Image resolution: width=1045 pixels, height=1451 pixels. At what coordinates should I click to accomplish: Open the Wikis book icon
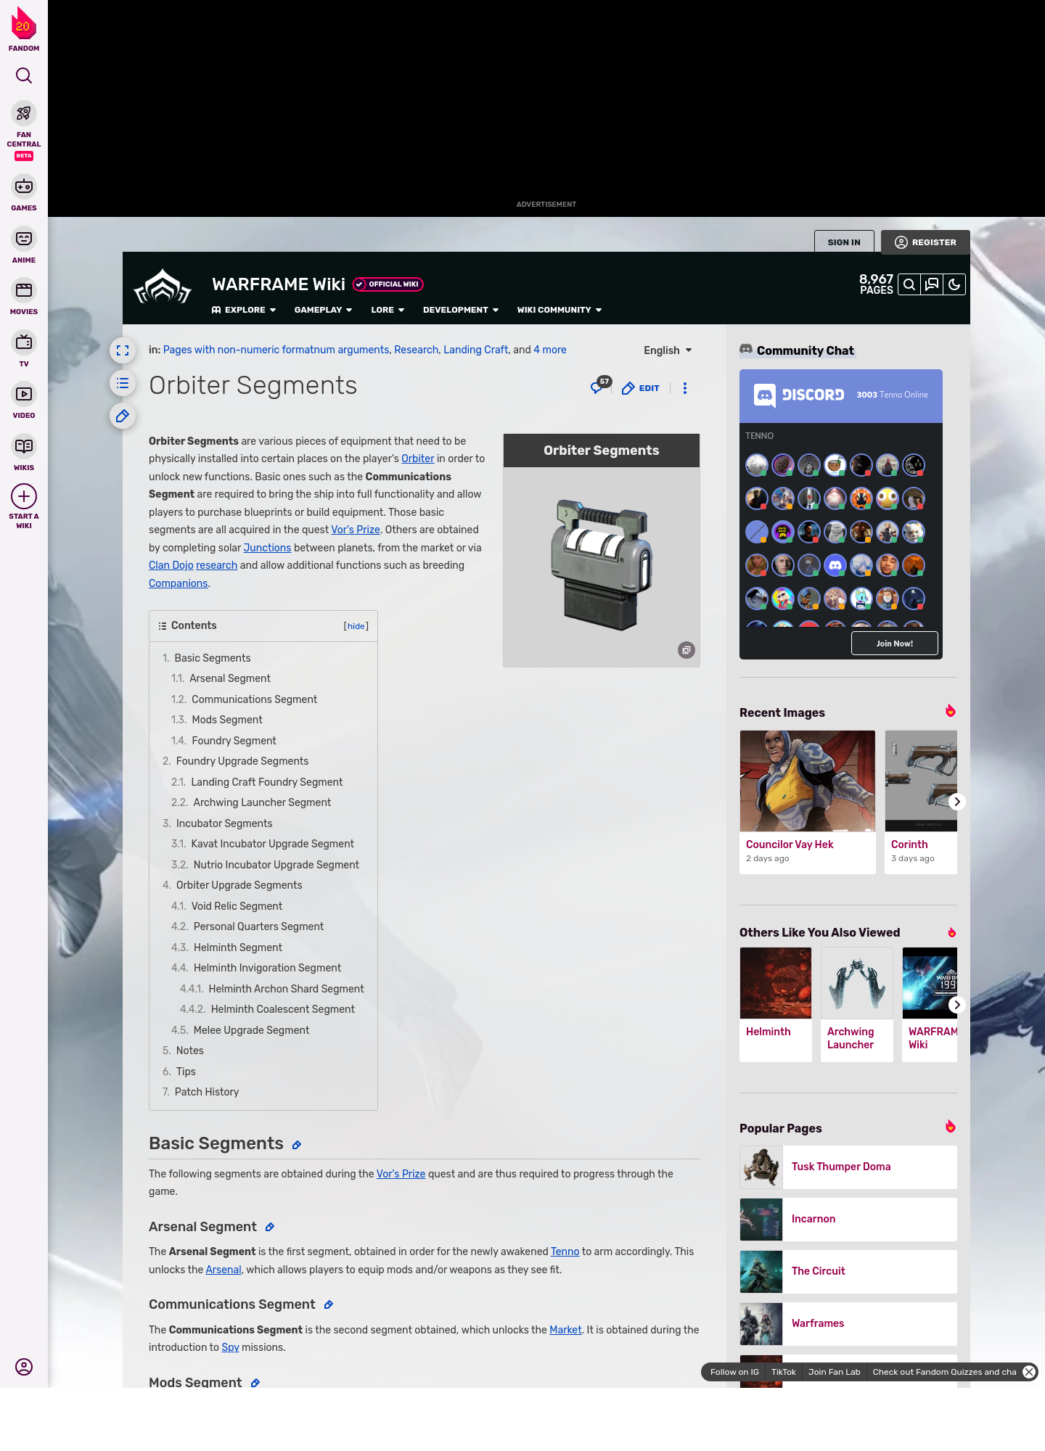click(x=24, y=445)
